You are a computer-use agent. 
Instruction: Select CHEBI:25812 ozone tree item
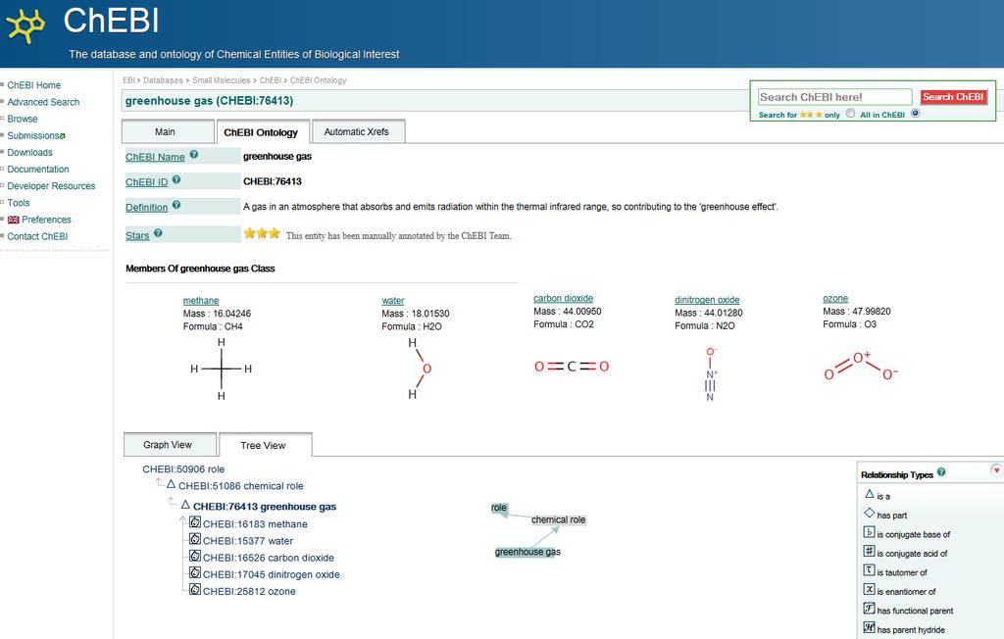click(x=249, y=592)
